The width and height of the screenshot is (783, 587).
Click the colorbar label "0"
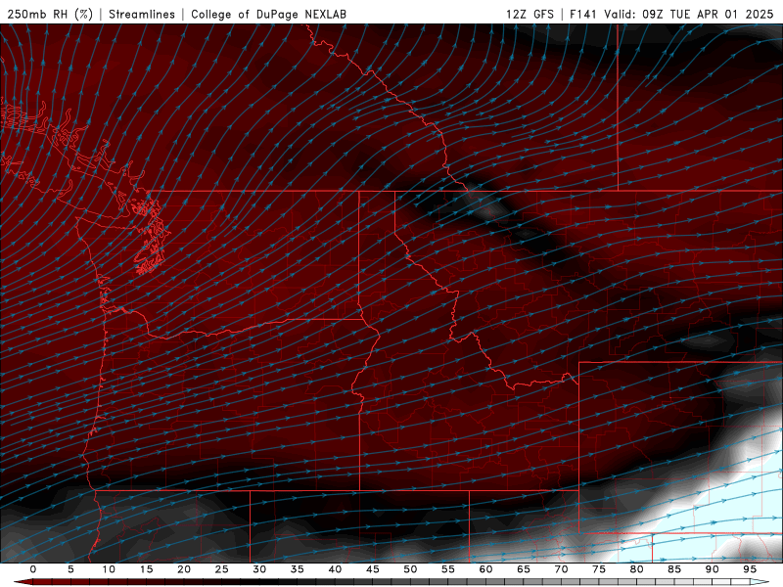[33, 569]
